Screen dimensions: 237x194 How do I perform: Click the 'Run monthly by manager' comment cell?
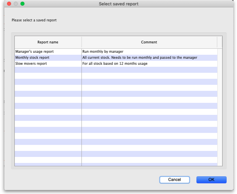coord(103,52)
